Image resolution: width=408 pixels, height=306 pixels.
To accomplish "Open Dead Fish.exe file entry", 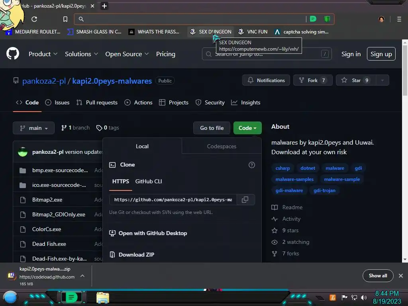I will (x=49, y=244).
